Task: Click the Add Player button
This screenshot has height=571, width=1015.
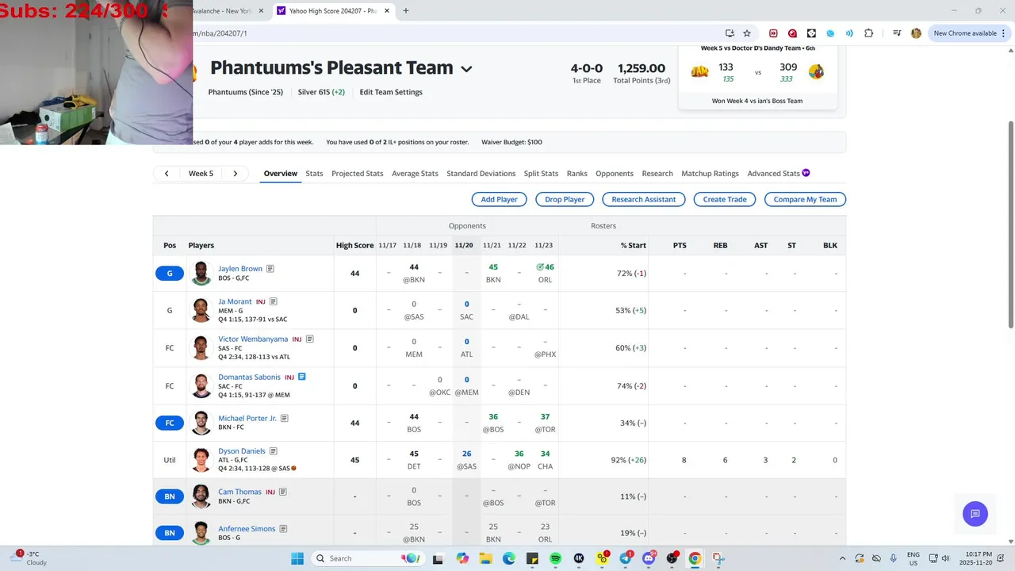Action: tap(499, 199)
